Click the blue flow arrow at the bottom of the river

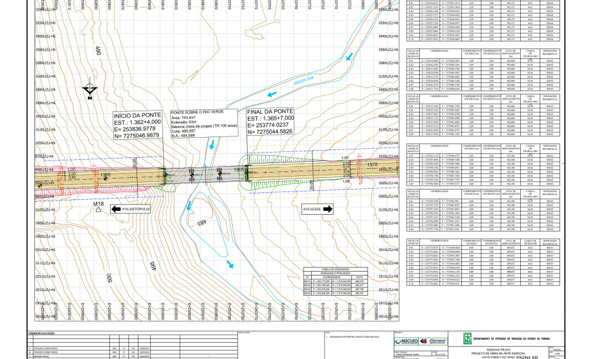[230, 265]
